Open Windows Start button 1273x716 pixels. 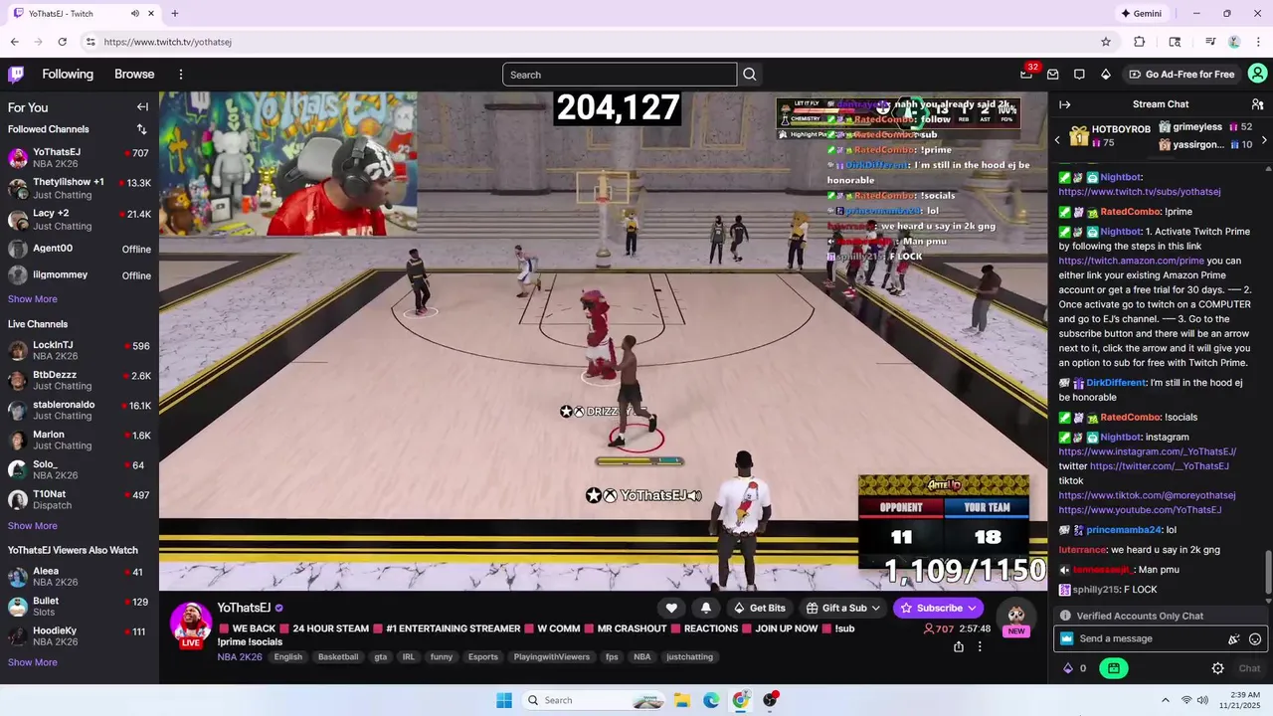pos(504,700)
